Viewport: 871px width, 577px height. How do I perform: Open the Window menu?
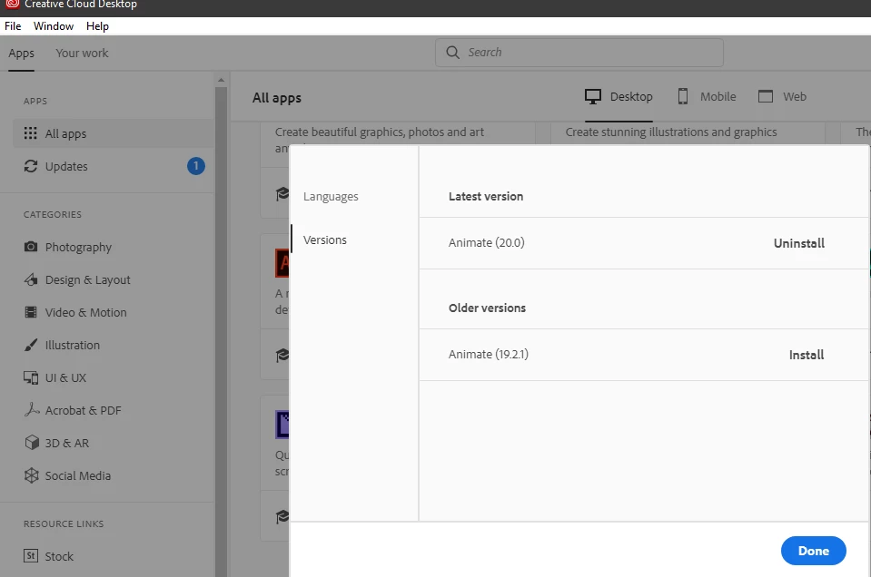tap(54, 26)
